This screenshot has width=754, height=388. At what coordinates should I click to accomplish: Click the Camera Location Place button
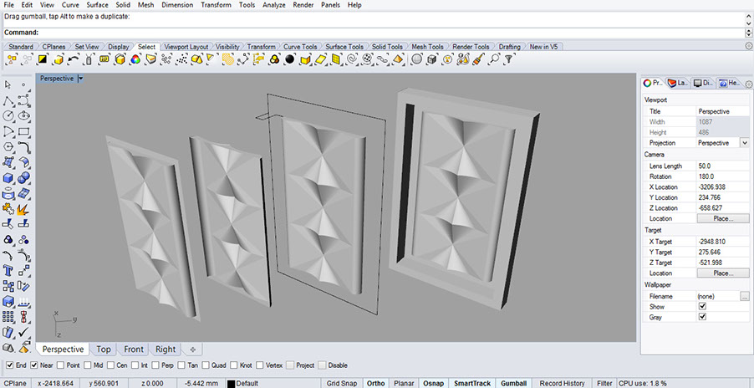pyautogui.click(x=722, y=218)
